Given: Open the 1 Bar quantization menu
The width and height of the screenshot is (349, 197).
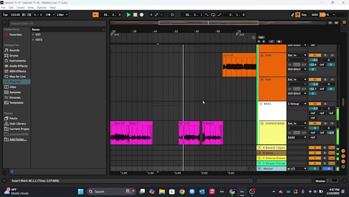Looking at the screenshot, I should (62, 15).
